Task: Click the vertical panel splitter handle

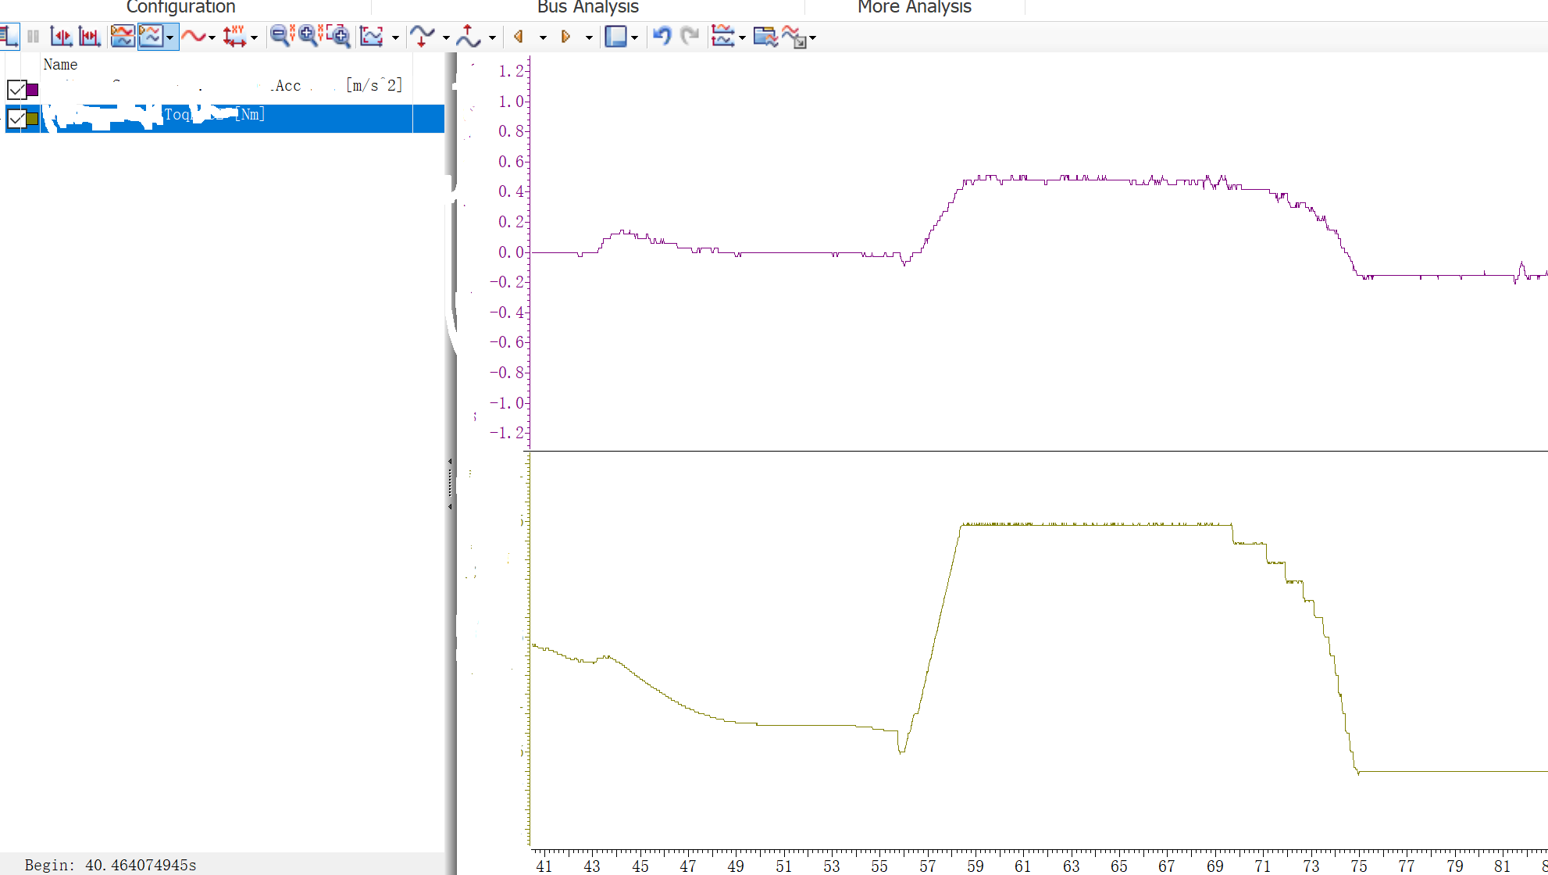Action: point(451,484)
